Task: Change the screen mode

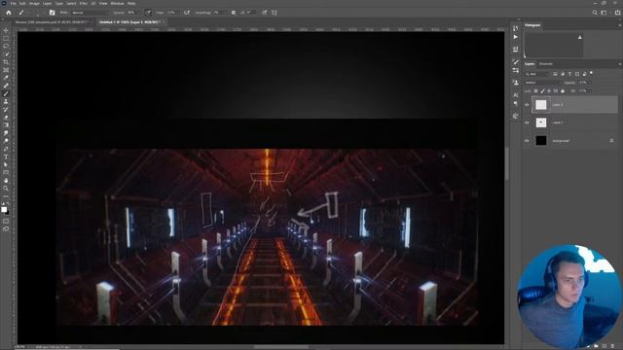Action: tap(6, 229)
